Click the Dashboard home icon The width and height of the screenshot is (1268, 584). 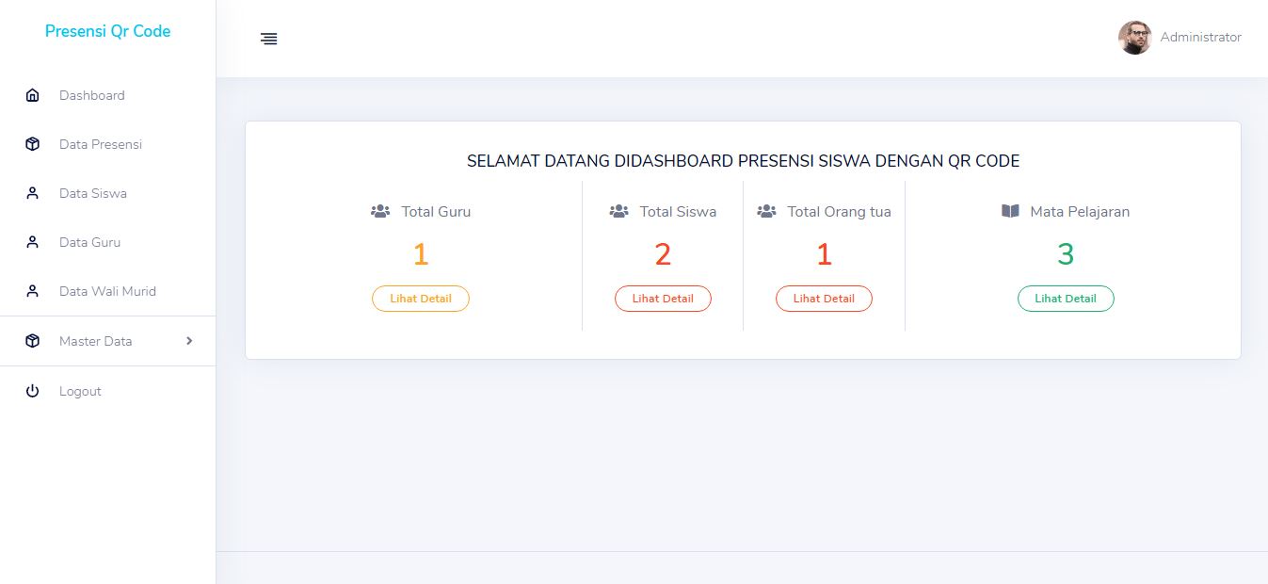[33, 95]
